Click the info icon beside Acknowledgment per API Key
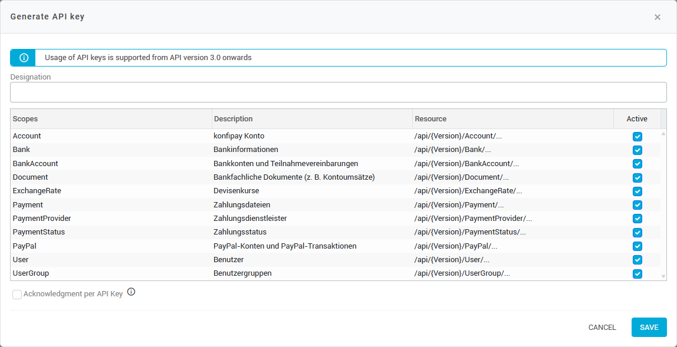Viewport: 677px width, 347px height. [x=131, y=292]
